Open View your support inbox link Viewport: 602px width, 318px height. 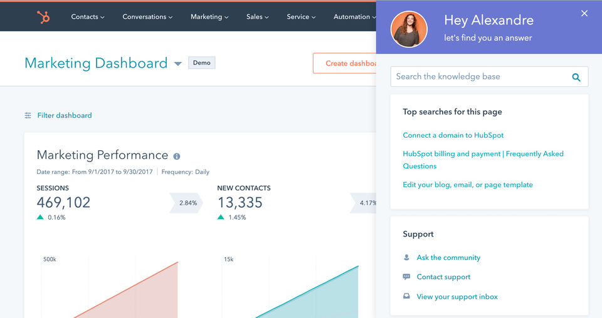[457, 297]
